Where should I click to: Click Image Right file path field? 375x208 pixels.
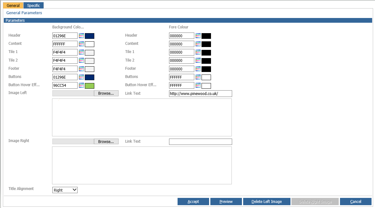click(73, 141)
